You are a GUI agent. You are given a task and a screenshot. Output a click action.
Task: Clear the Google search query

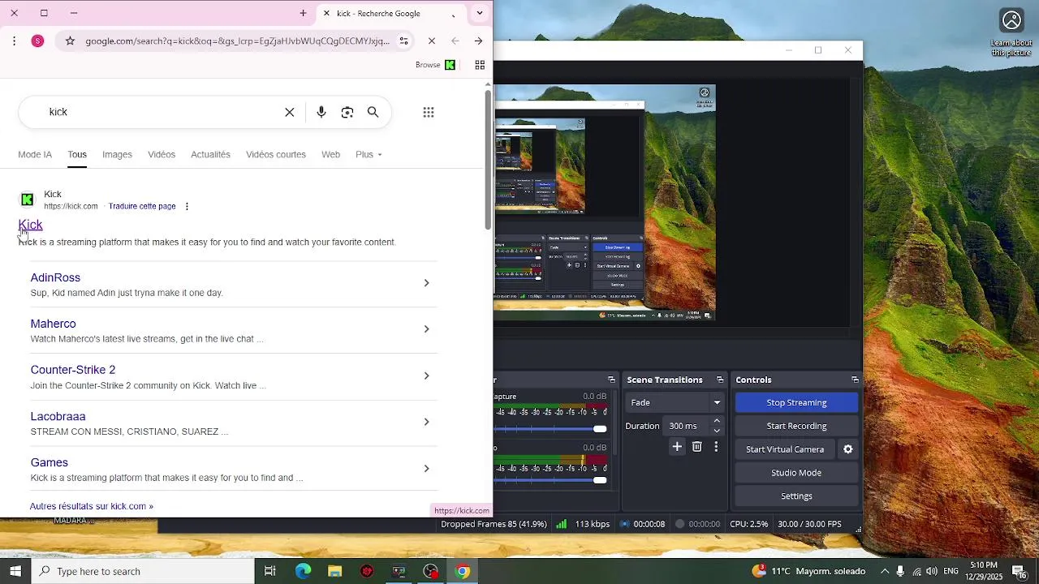click(290, 112)
